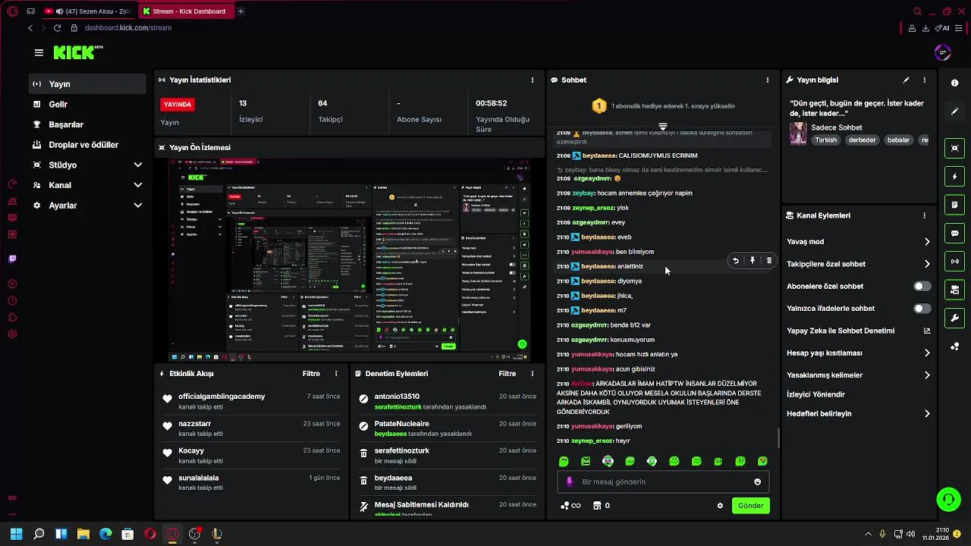This screenshot has height=546, width=971.
Task: Click the three-dots cluster icon in the right widget bar
Action: 954,347
